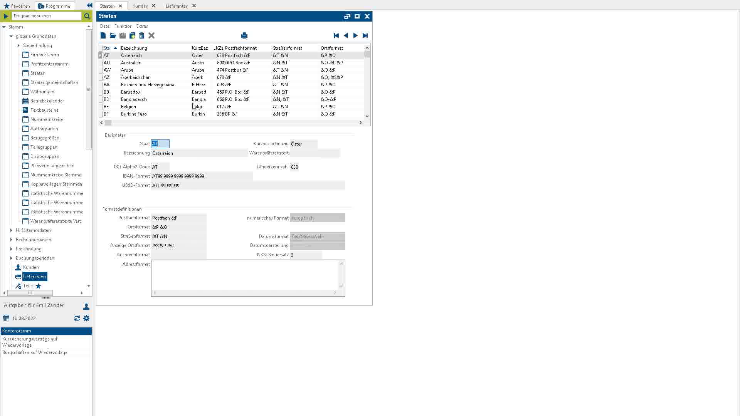Screen dimensions: 740x416
Task: Select the Aruba row in table
Action: (x=231, y=70)
